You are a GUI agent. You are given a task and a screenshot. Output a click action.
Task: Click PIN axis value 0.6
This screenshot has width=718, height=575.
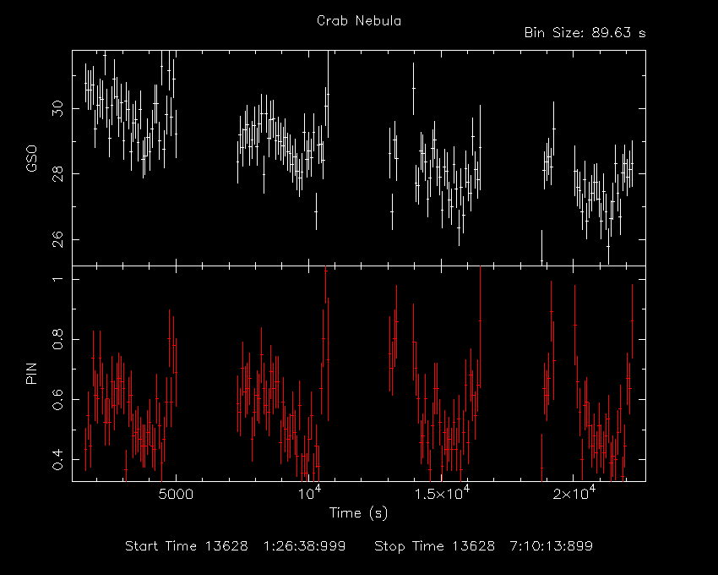(x=57, y=399)
